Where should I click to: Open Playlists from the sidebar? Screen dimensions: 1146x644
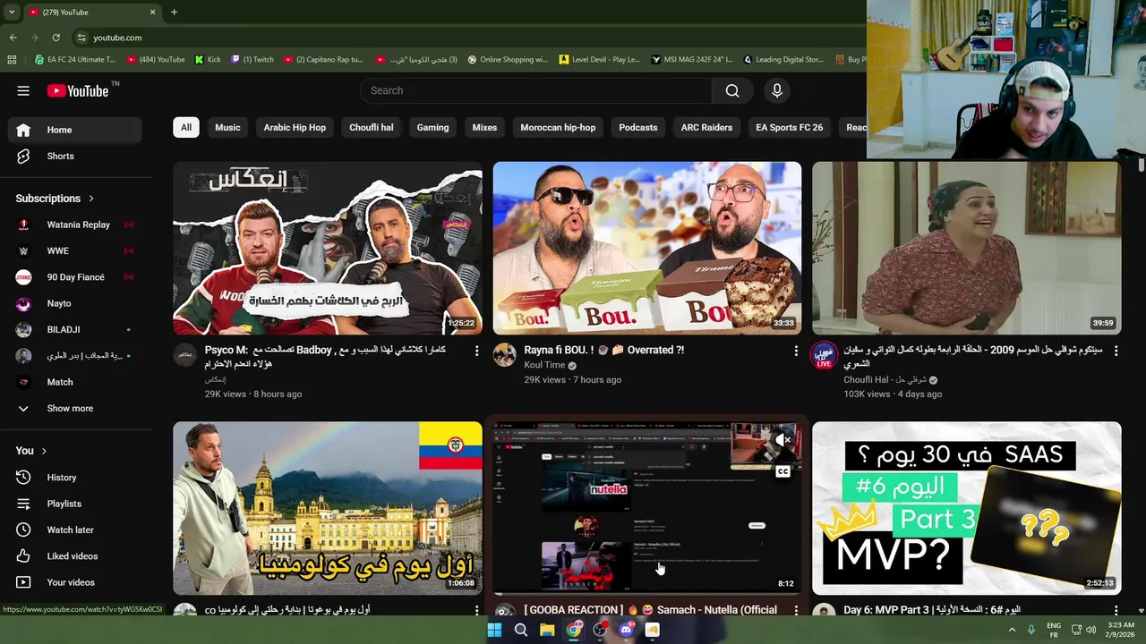click(75, 504)
